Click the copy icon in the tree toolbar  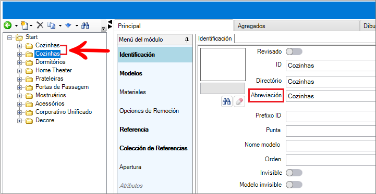pos(51,25)
